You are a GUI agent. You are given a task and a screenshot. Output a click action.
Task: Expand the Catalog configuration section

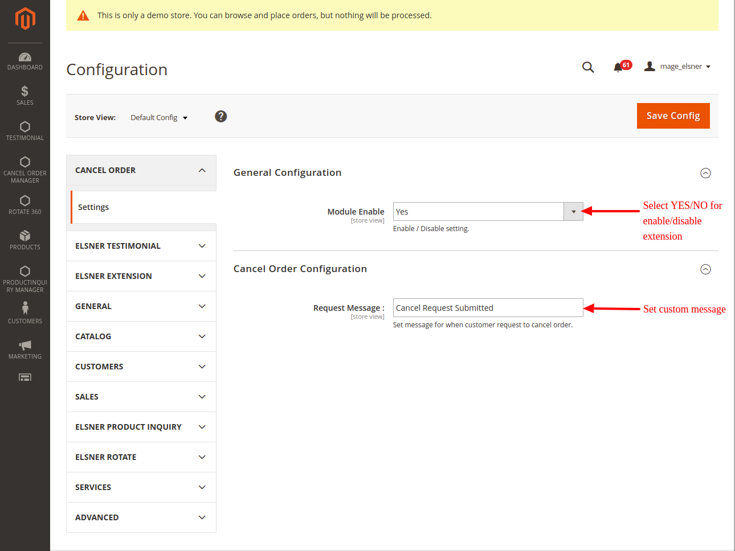point(141,336)
